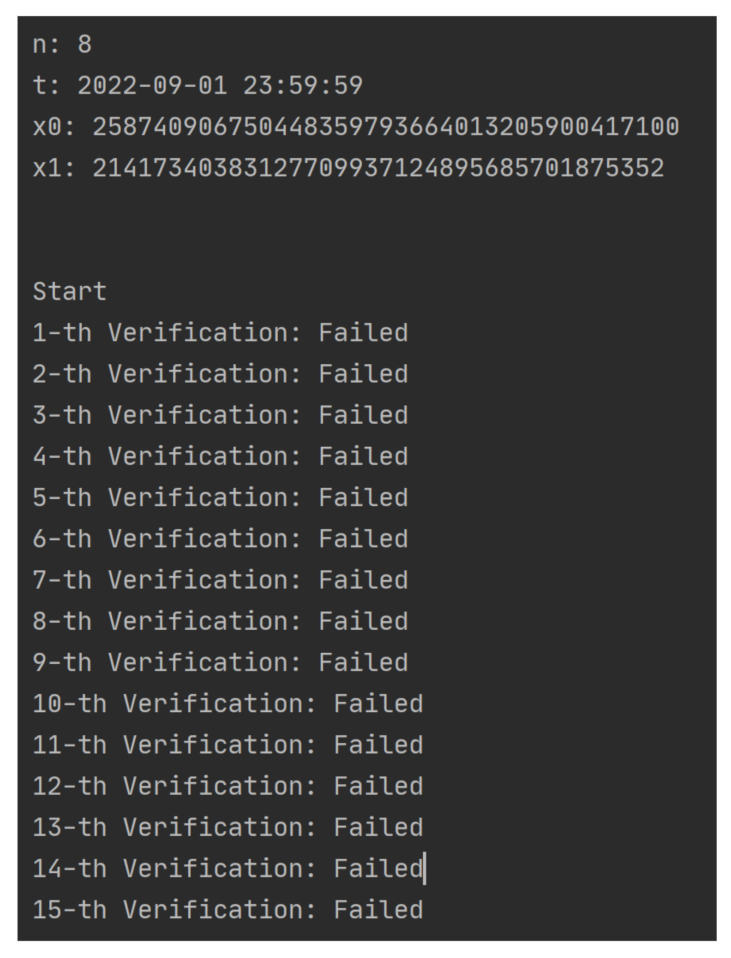Click the 15-th Verification output line
Screen dimensions: 731x958
click(228, 909)
